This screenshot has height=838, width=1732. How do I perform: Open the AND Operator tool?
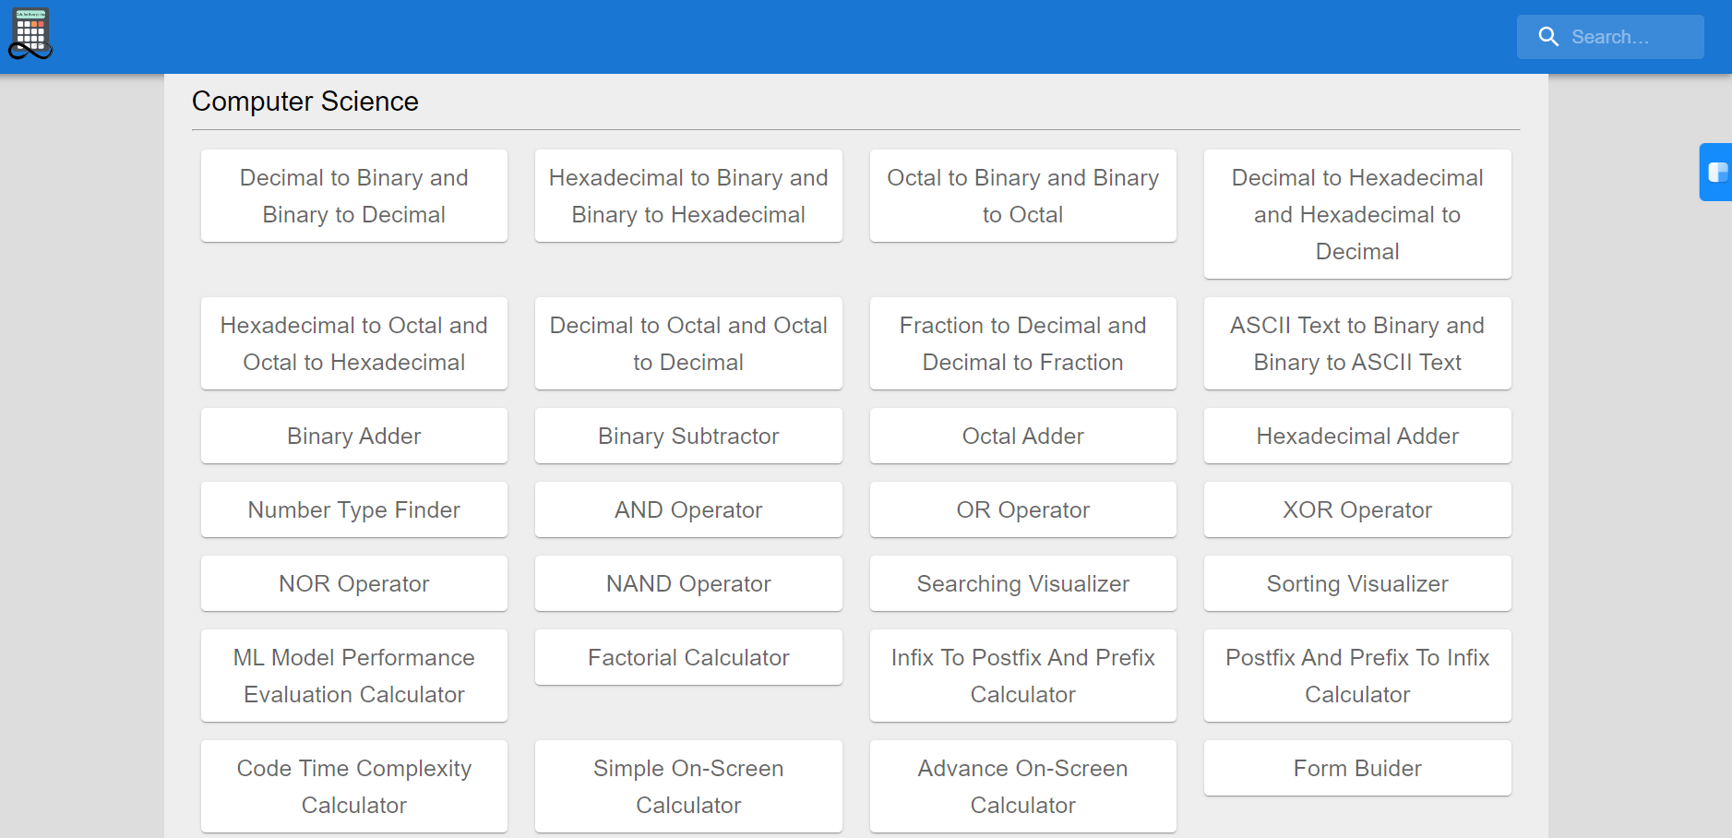click(x=688, y=509)
